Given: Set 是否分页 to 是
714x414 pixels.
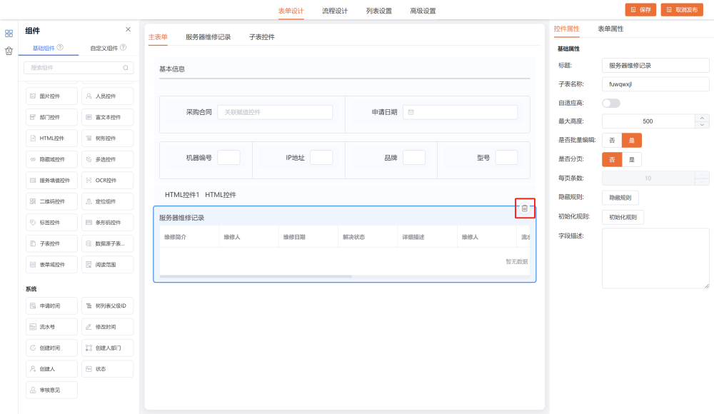Looking at the screenshot, I should pos(631,159).
